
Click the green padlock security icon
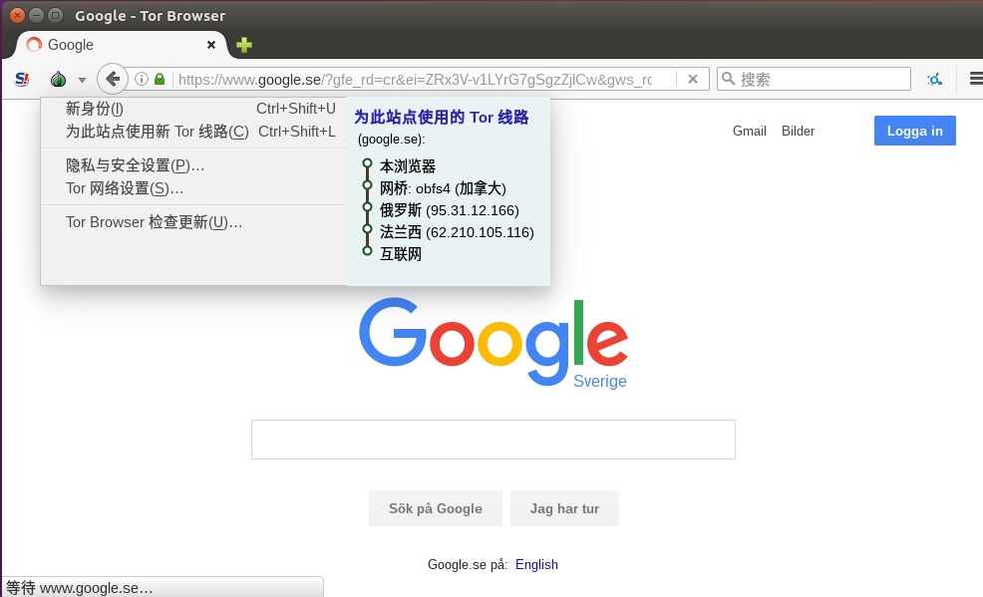pyautogui.click(x=160, y=79)
